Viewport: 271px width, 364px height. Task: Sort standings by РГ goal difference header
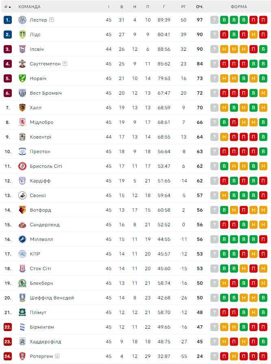pos(184,7)
